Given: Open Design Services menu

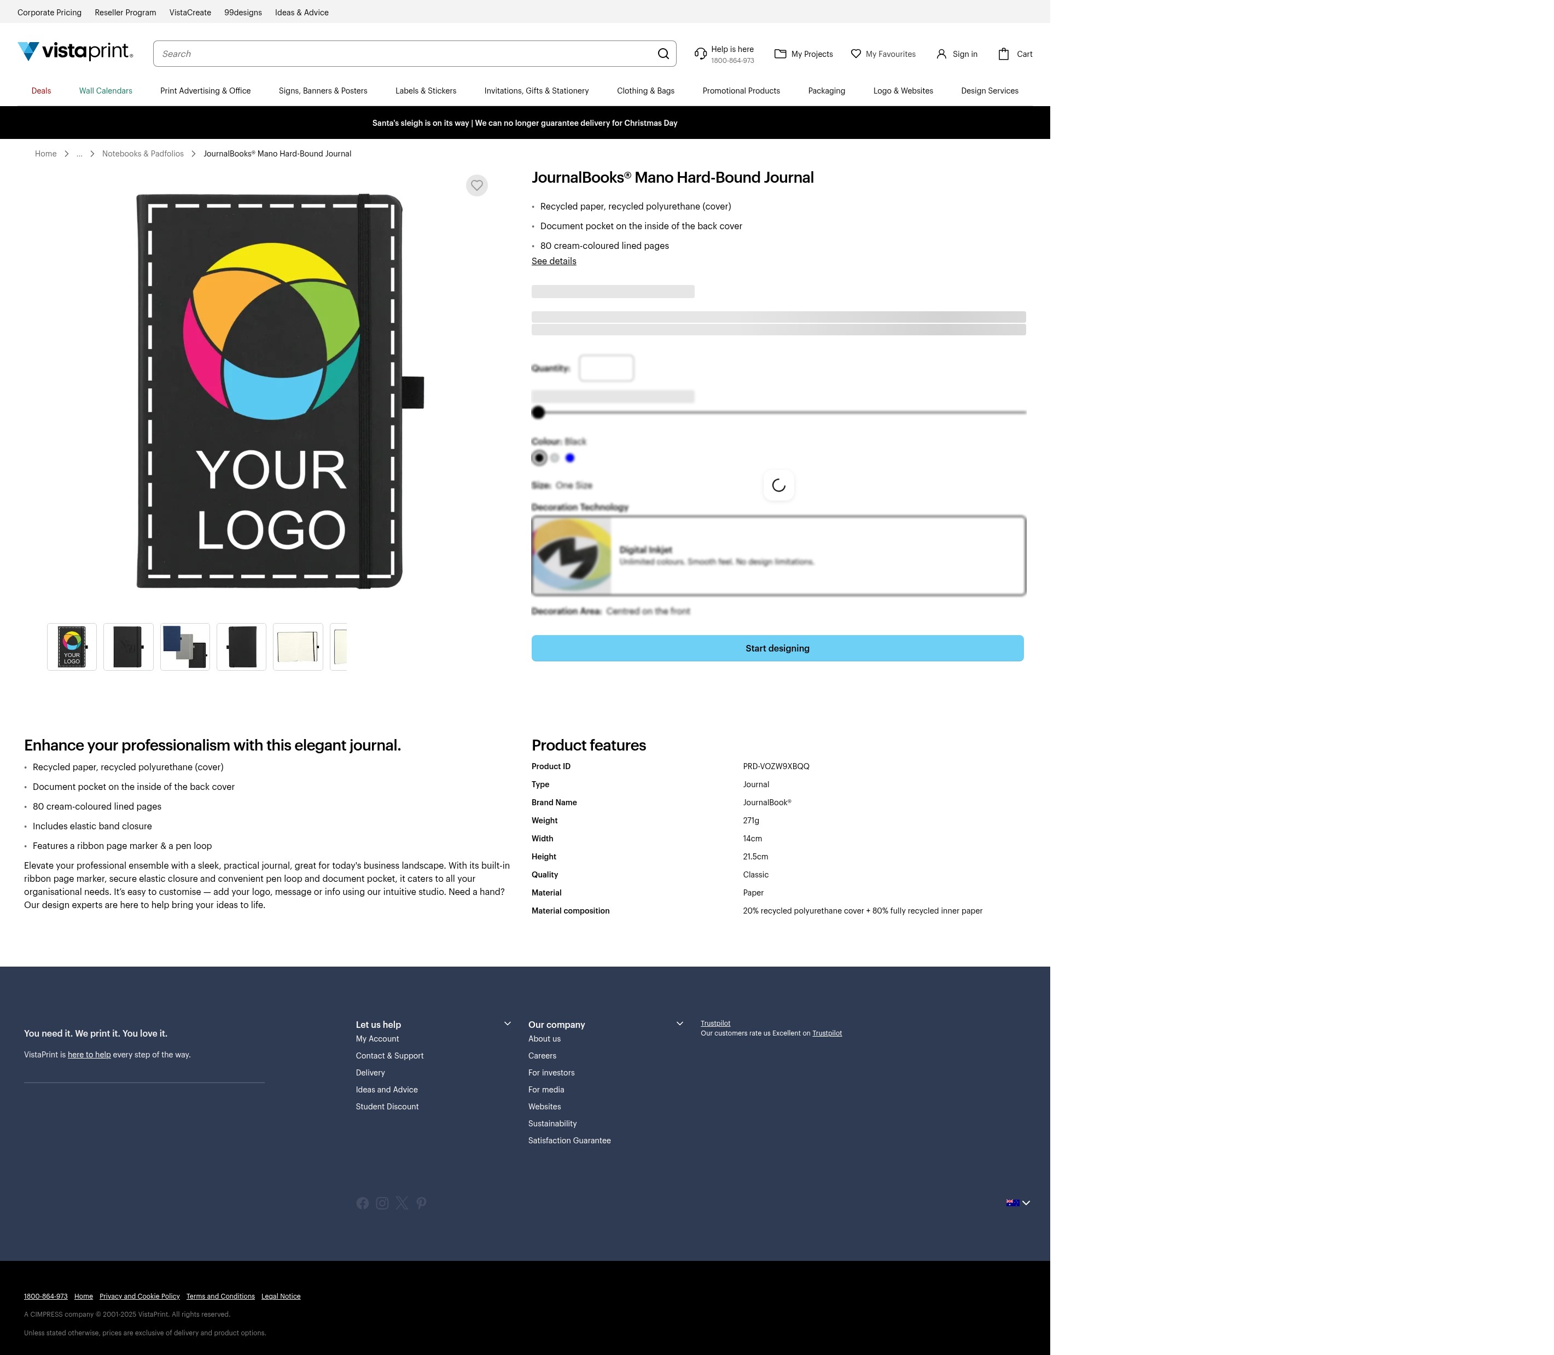Looking at the screenshot, I should tap(990, 91).
